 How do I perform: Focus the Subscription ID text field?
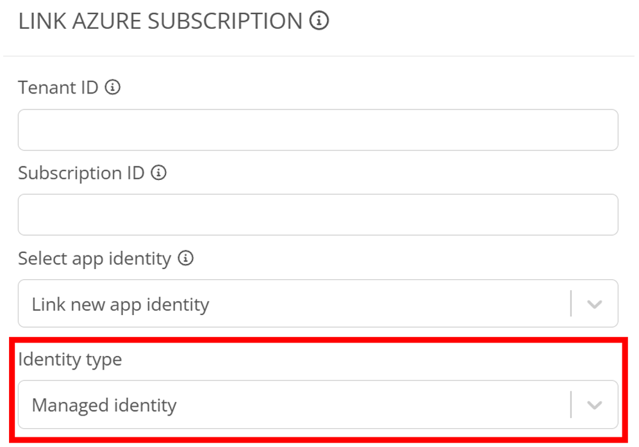(317, 215)
